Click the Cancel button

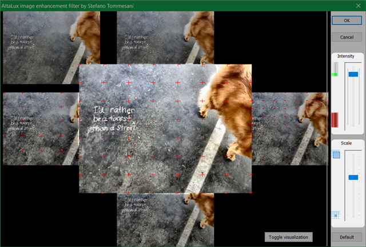coord(347,37)
